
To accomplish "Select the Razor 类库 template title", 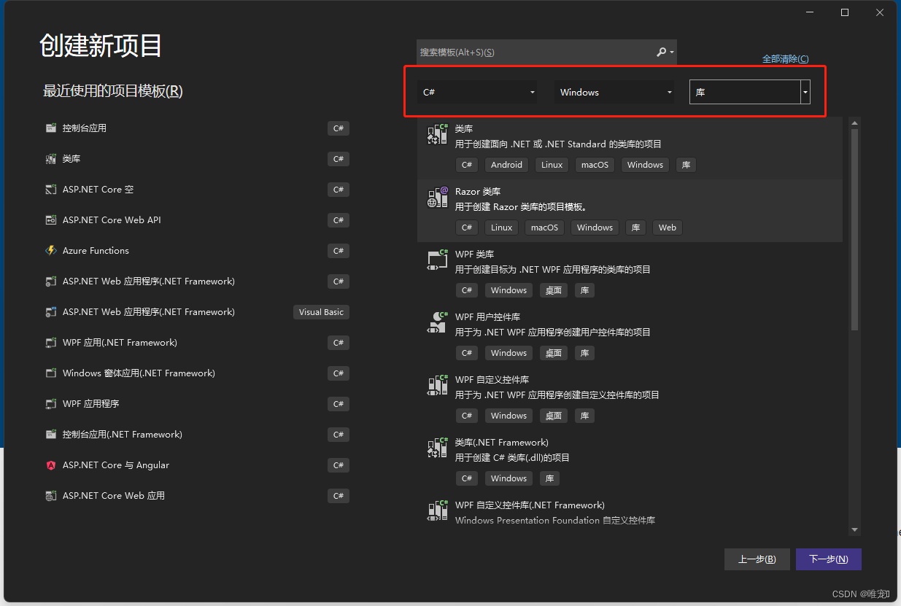I will pyautogui.click(x=478, y=191).
